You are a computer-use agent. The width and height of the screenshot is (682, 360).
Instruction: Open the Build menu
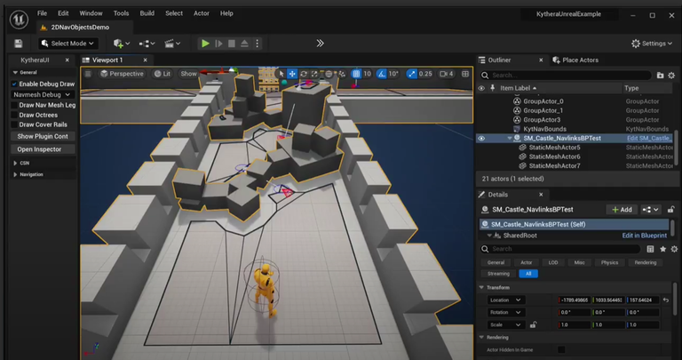[147, 13]
